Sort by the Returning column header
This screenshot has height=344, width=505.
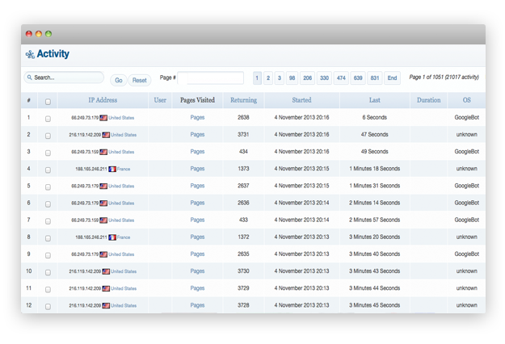(243, 101)
